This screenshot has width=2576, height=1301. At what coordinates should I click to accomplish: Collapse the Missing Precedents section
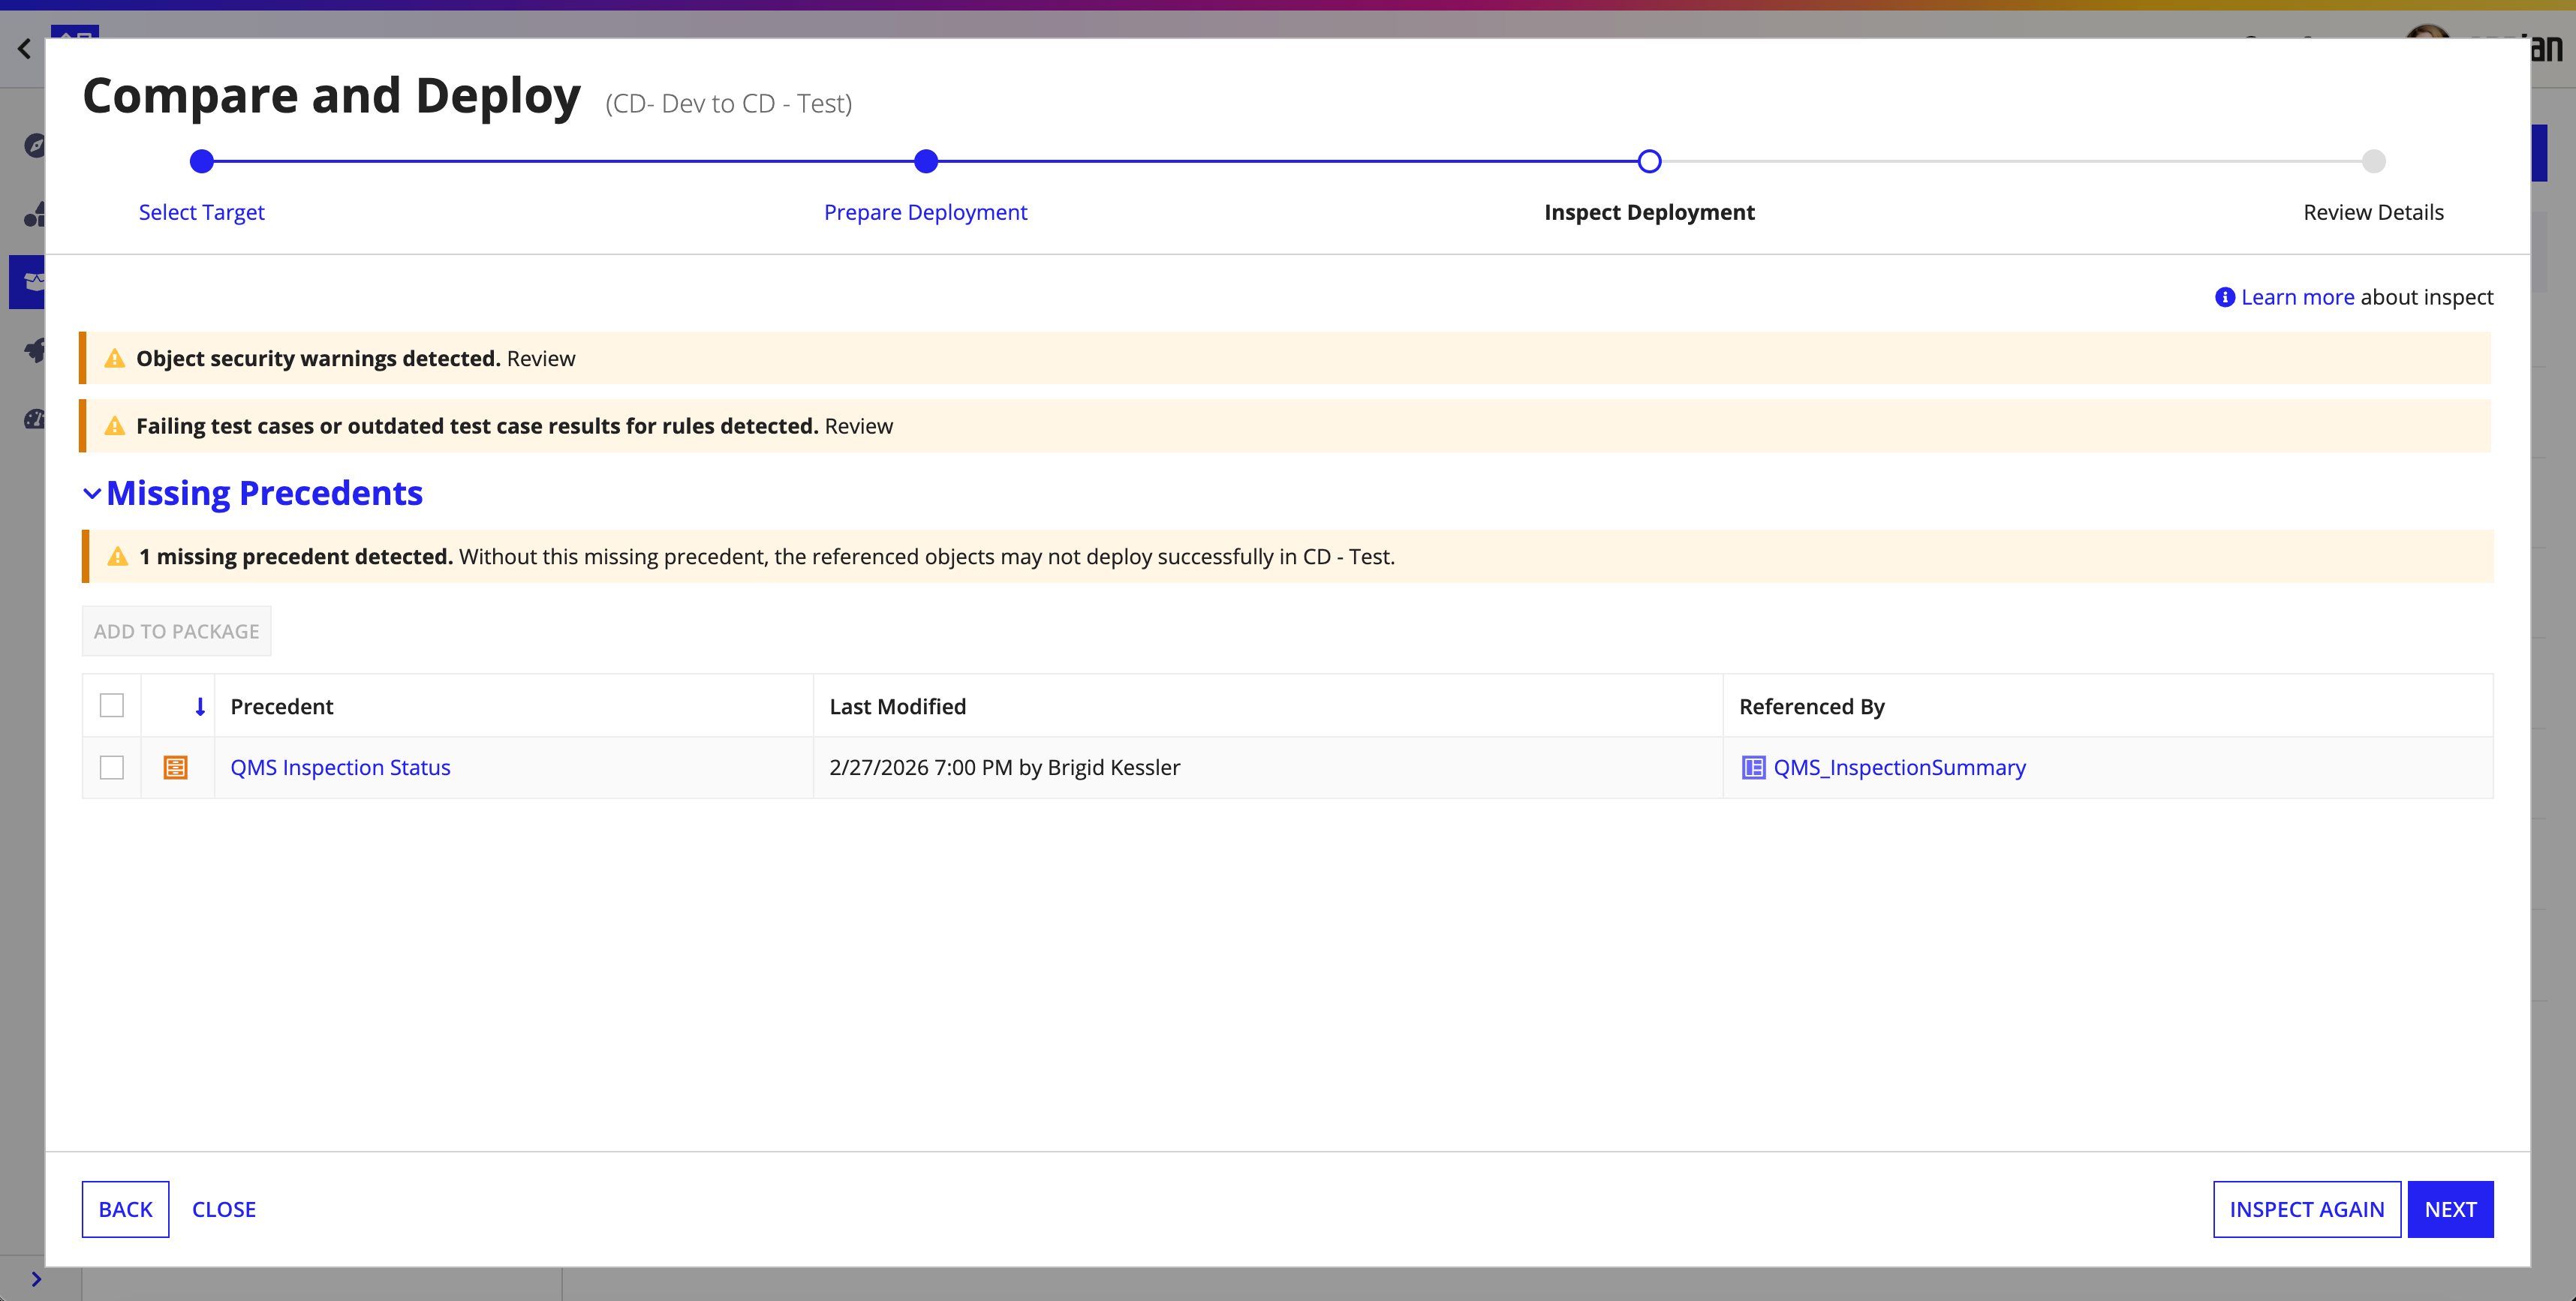pos(92,494)
